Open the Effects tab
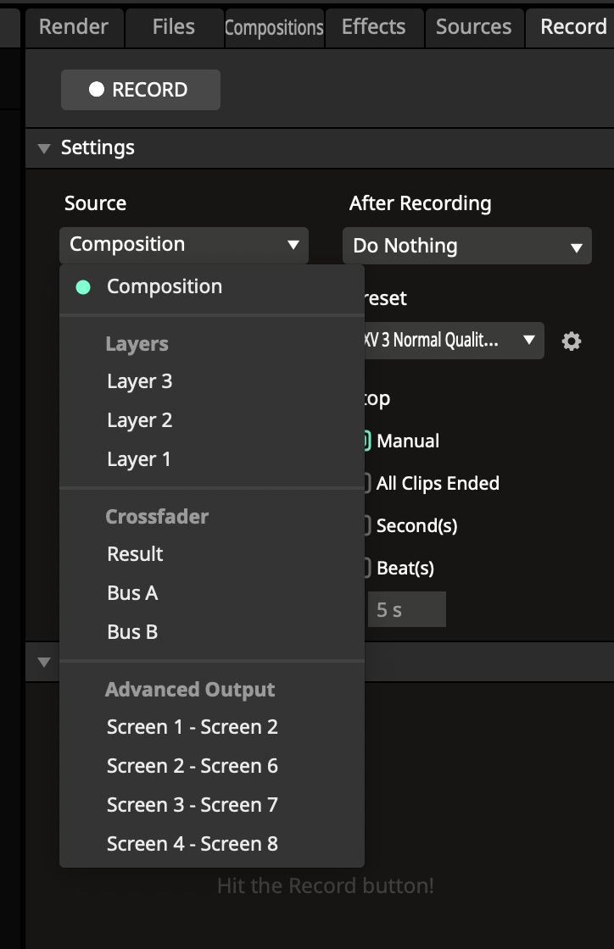The width and height of the screenshot is (614, 949). (x=373, y=27)
